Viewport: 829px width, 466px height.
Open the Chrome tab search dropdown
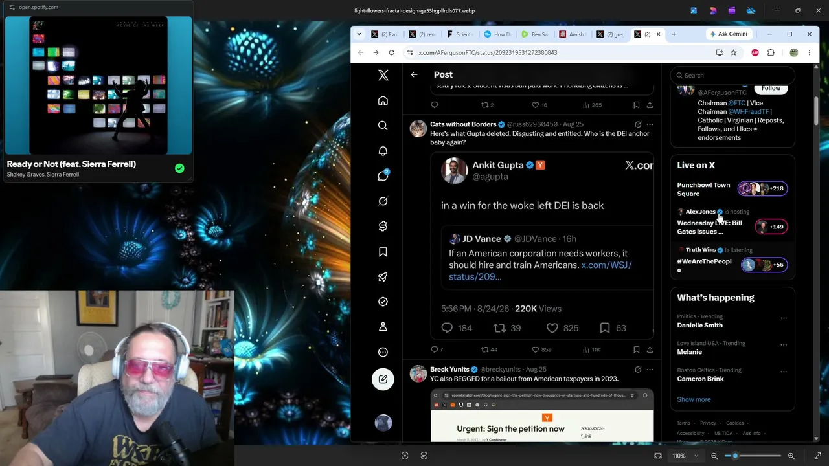coord(360,34)
